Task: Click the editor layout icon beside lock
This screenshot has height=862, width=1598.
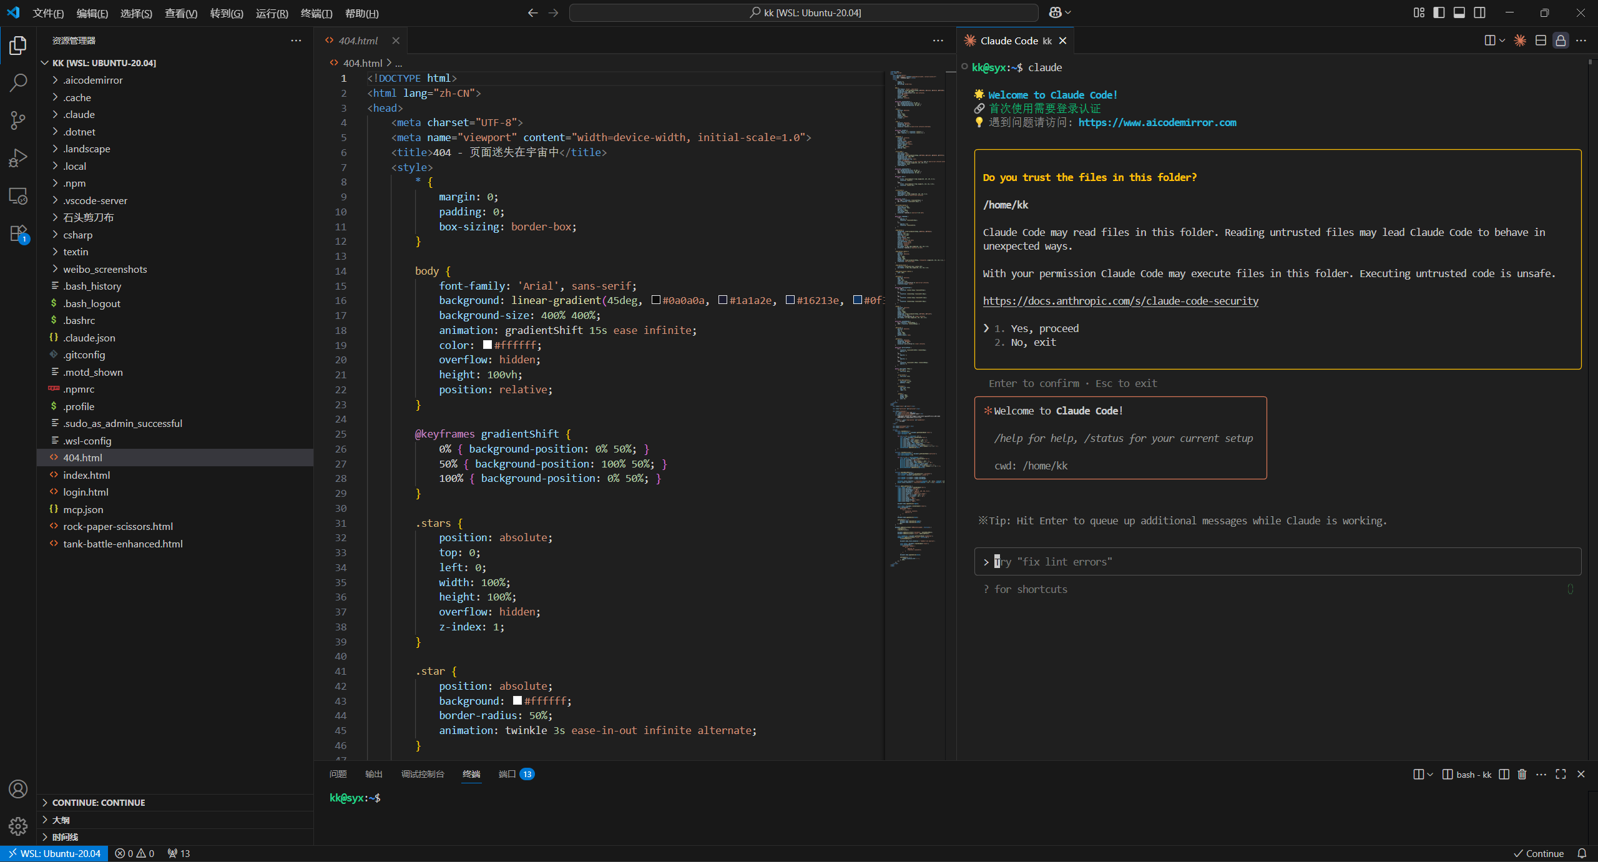Action: pos(1541,41)
